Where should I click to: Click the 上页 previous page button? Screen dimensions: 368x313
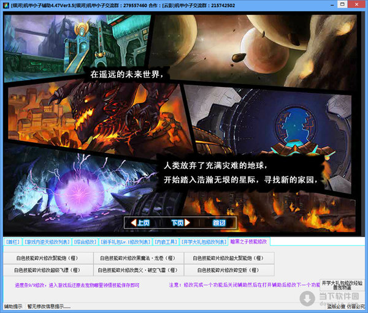pyautogui.click(x=140, y=222)
